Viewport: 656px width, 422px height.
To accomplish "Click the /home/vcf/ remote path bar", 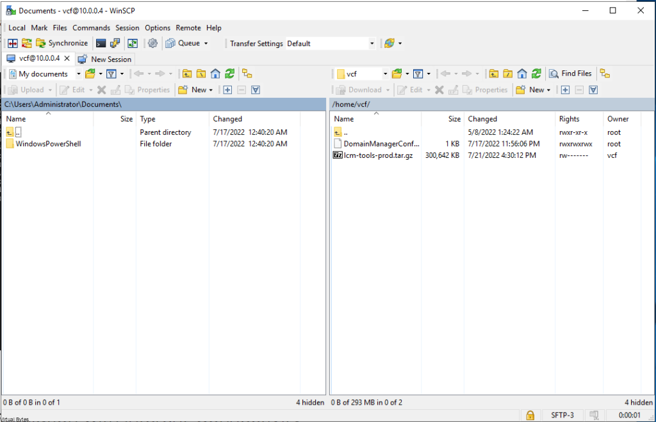I will click(x=491, y=104).
